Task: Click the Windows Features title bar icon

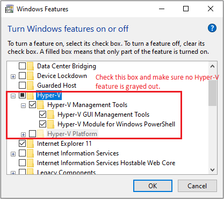Action: (x=9, y=9)
